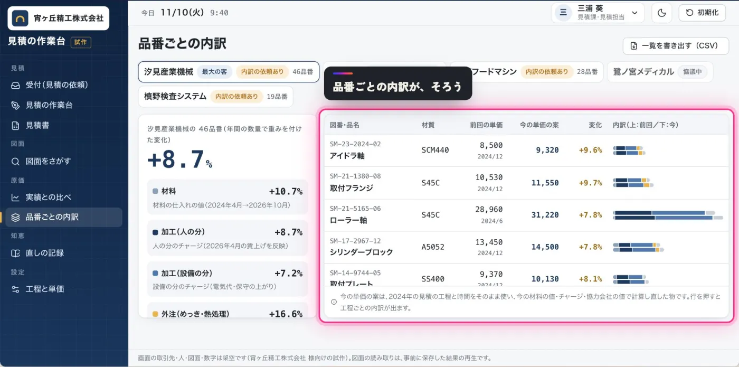Select the 汐見産業機械 customer tab
739x367 pixels.
tap(229, 72)
